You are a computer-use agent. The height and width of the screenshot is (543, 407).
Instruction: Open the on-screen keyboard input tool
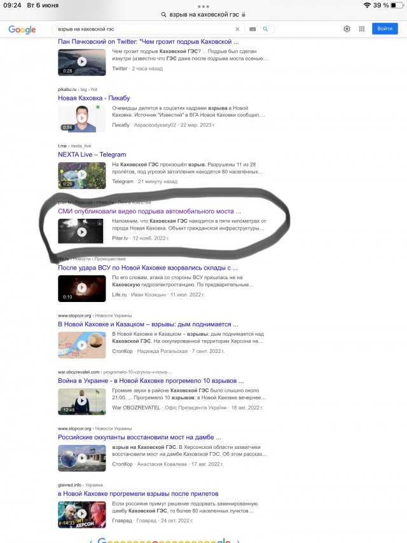click(252, 29)
